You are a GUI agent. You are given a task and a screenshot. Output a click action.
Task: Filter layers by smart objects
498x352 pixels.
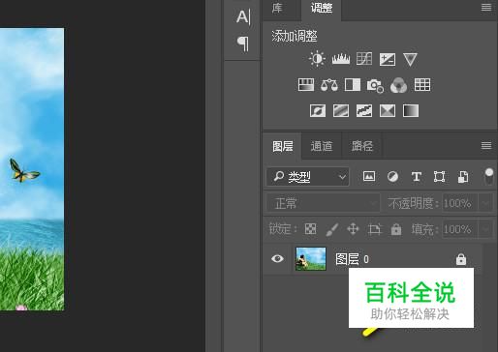[463, 177]
